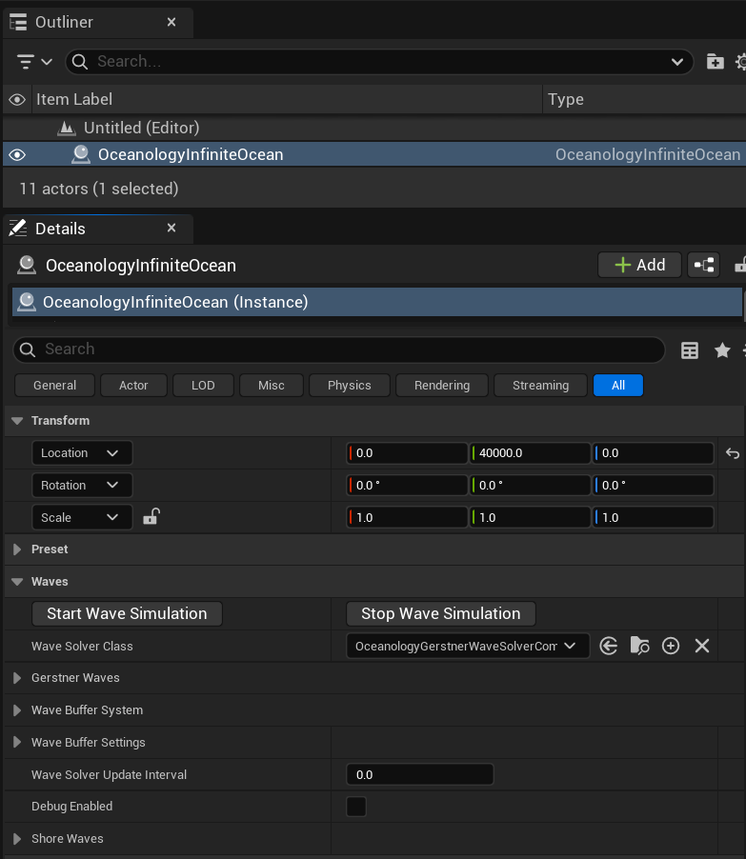Clear the Wave Solver Class asset
This screenshot has width=746, height=859.
(x=702, y=646)
